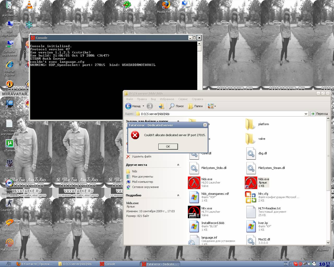Open Мои документы link in side panel
The height and width of the screenshot is (267, 334).
click(x=142, y=177)
